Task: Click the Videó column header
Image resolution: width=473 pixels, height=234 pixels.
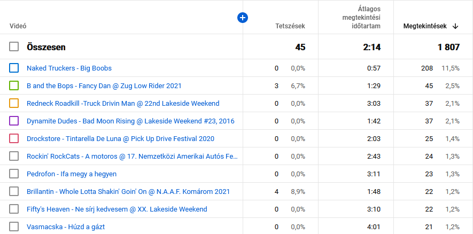Action: click(x=18, y=26)
